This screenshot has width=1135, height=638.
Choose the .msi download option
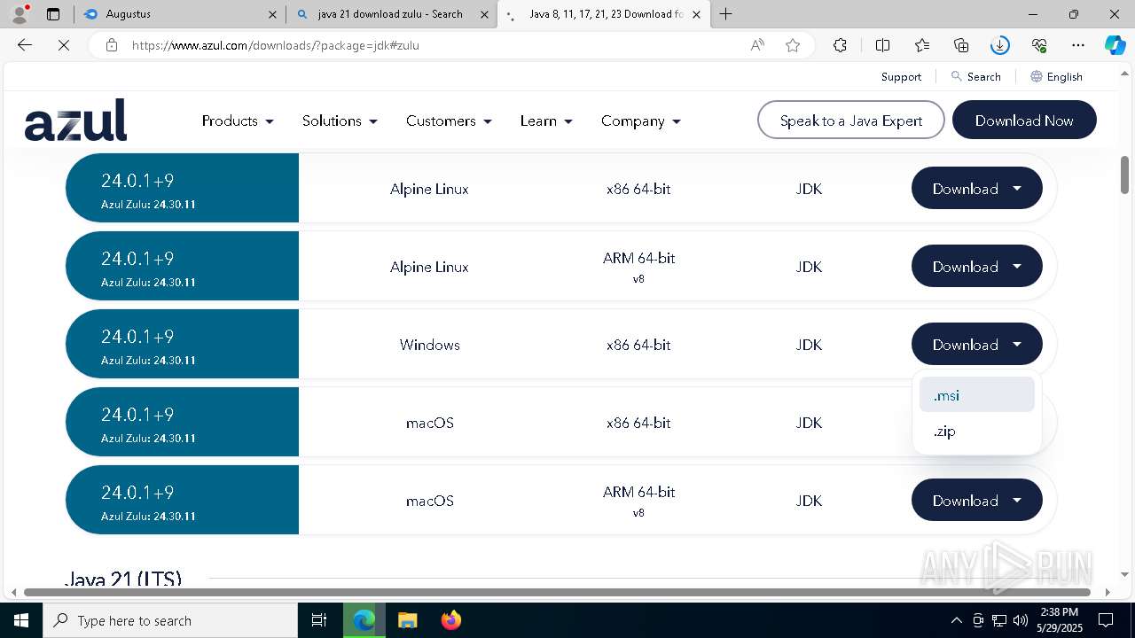click(x=976, y=395)
